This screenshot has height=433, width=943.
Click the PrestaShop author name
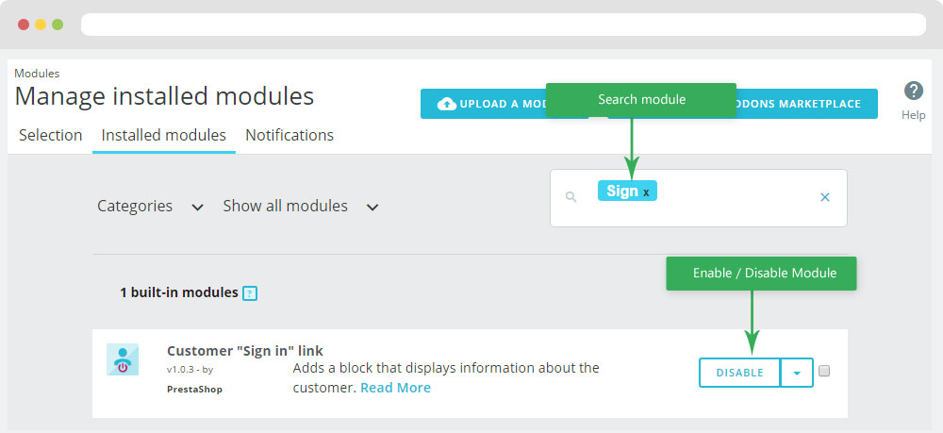click(x=194, y=389)
